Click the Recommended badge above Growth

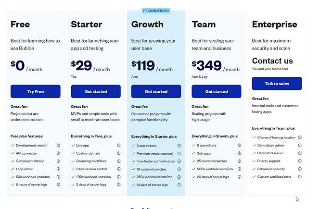(156, 11)
